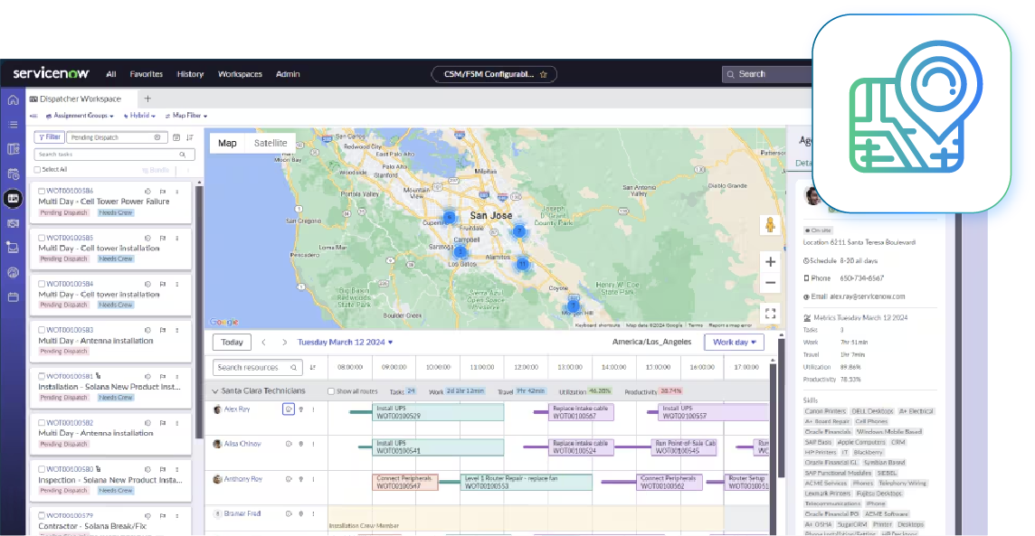Favorite the CSM/FSM Configurable star

pyautogui.click(x=543, y=74)
